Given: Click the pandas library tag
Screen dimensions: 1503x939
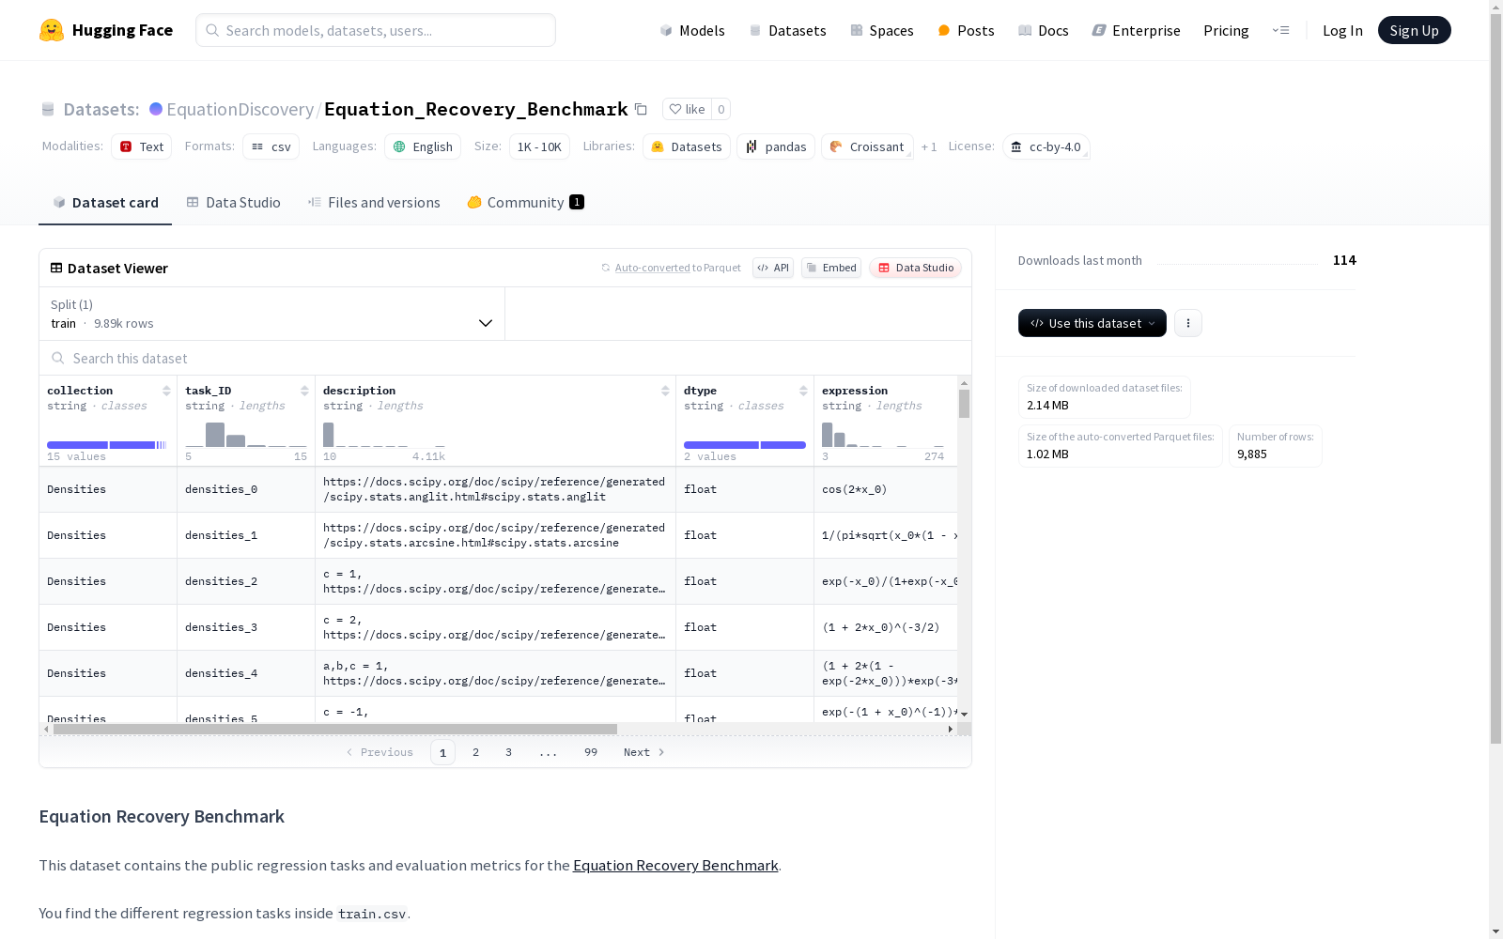Looking at the screenshot, I should tap(776, 146).
